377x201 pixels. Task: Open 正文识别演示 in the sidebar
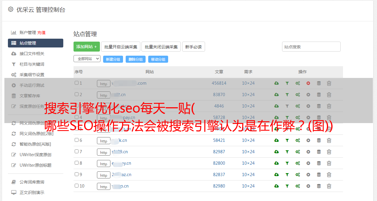point(32,193)
